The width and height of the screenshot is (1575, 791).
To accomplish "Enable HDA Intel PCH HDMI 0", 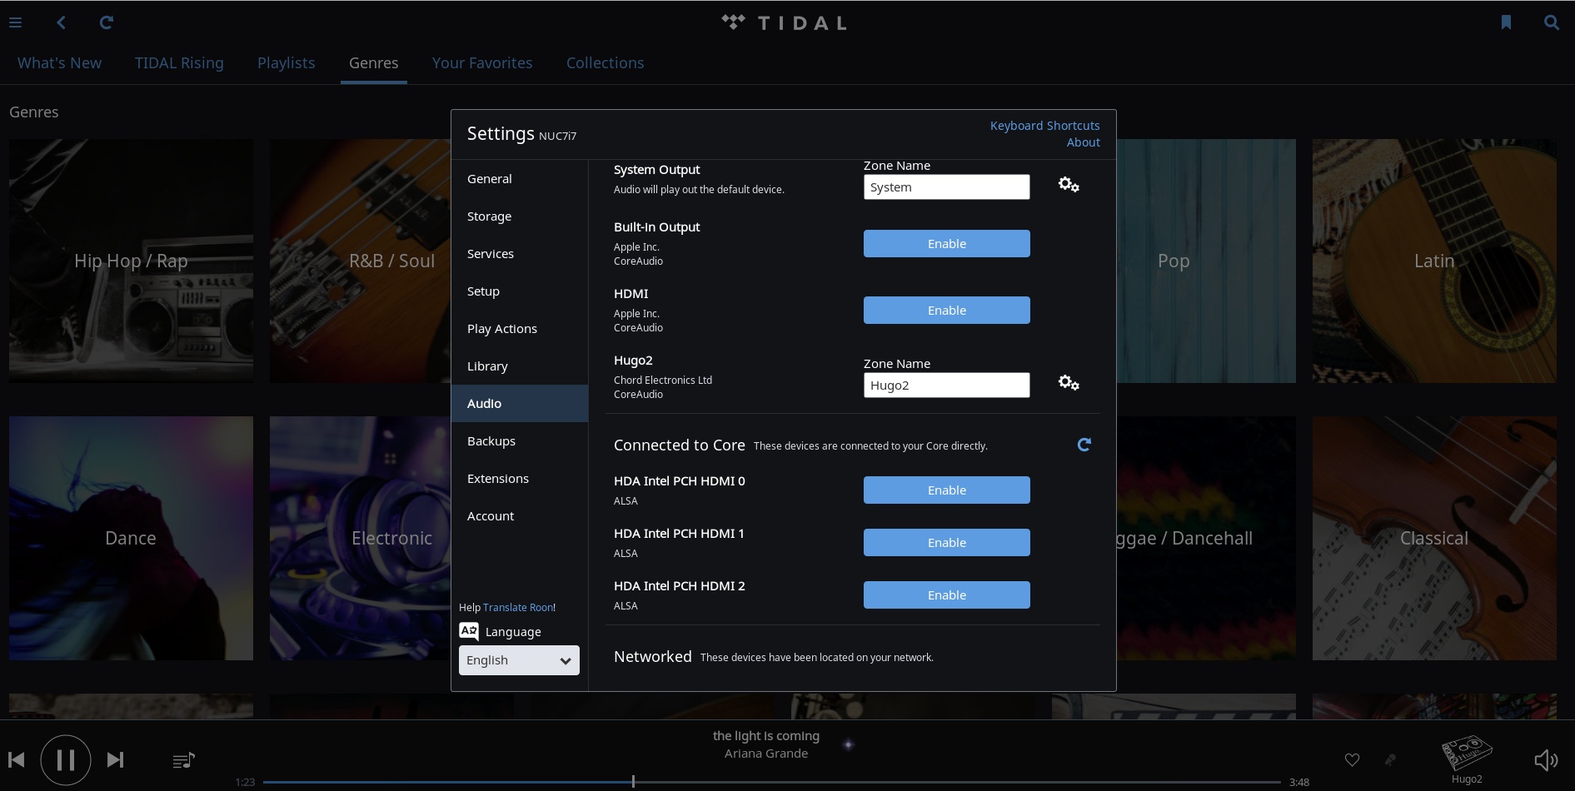I will [947, 490].
